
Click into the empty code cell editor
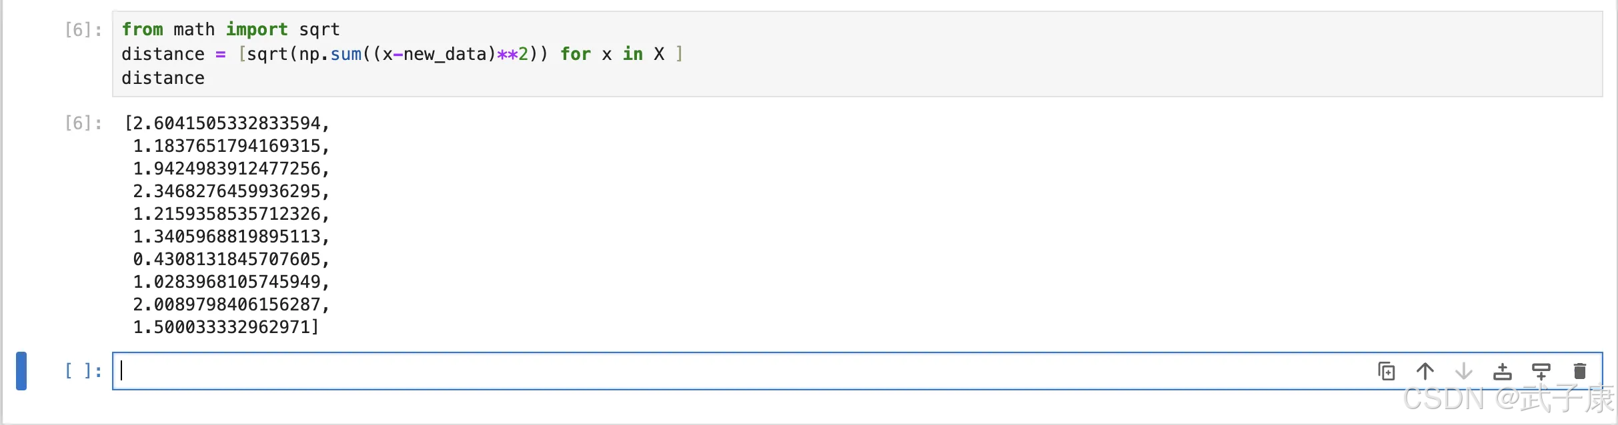[x=734, y=371]
